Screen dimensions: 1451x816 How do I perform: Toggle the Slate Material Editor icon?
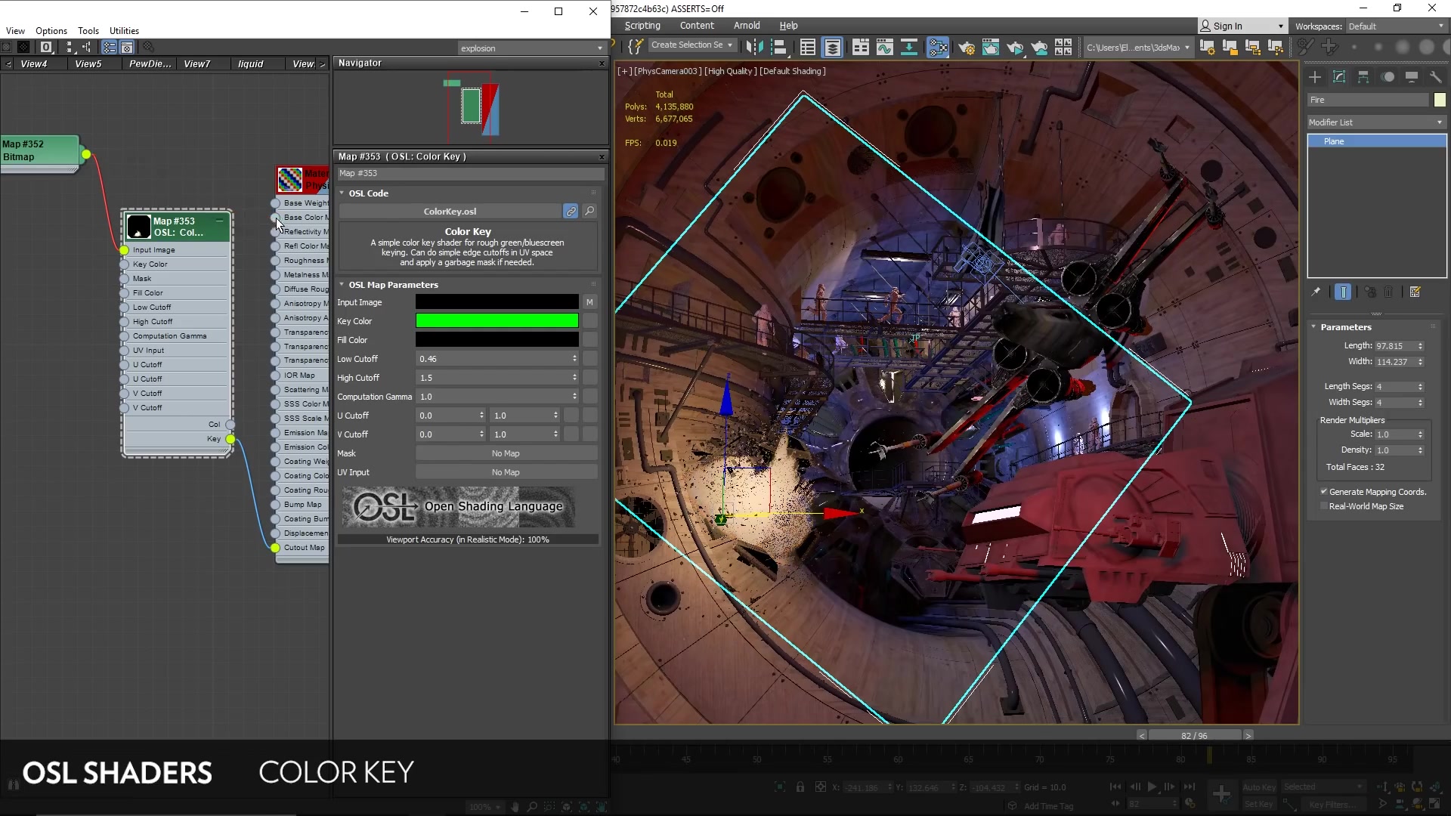[x=937, y=48]
